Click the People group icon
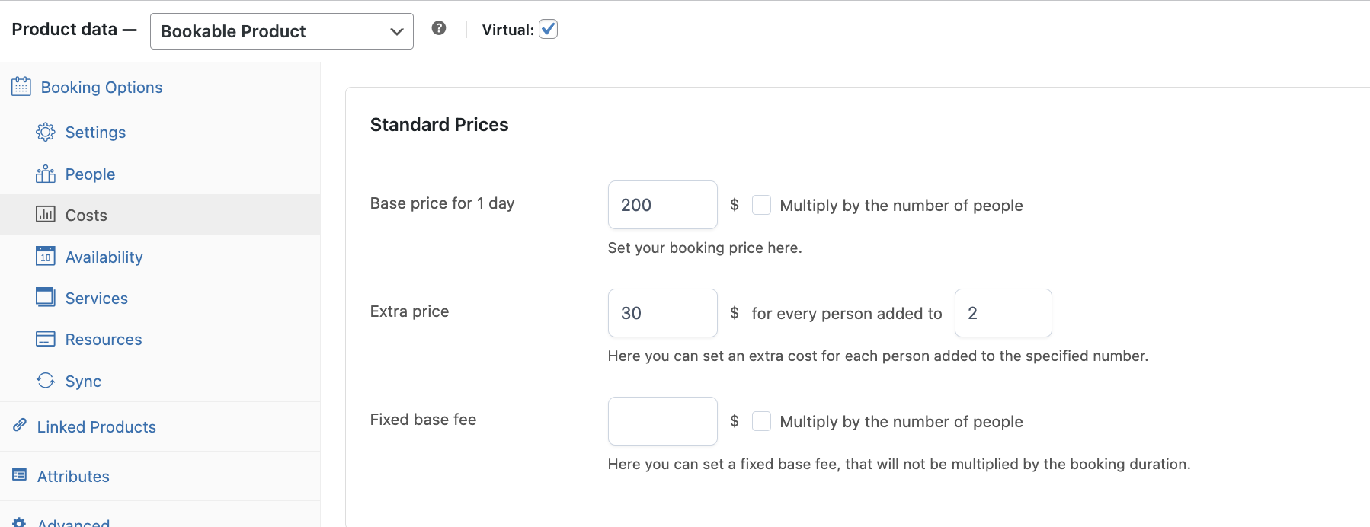 pyautogui.click(x=46, y=174)
